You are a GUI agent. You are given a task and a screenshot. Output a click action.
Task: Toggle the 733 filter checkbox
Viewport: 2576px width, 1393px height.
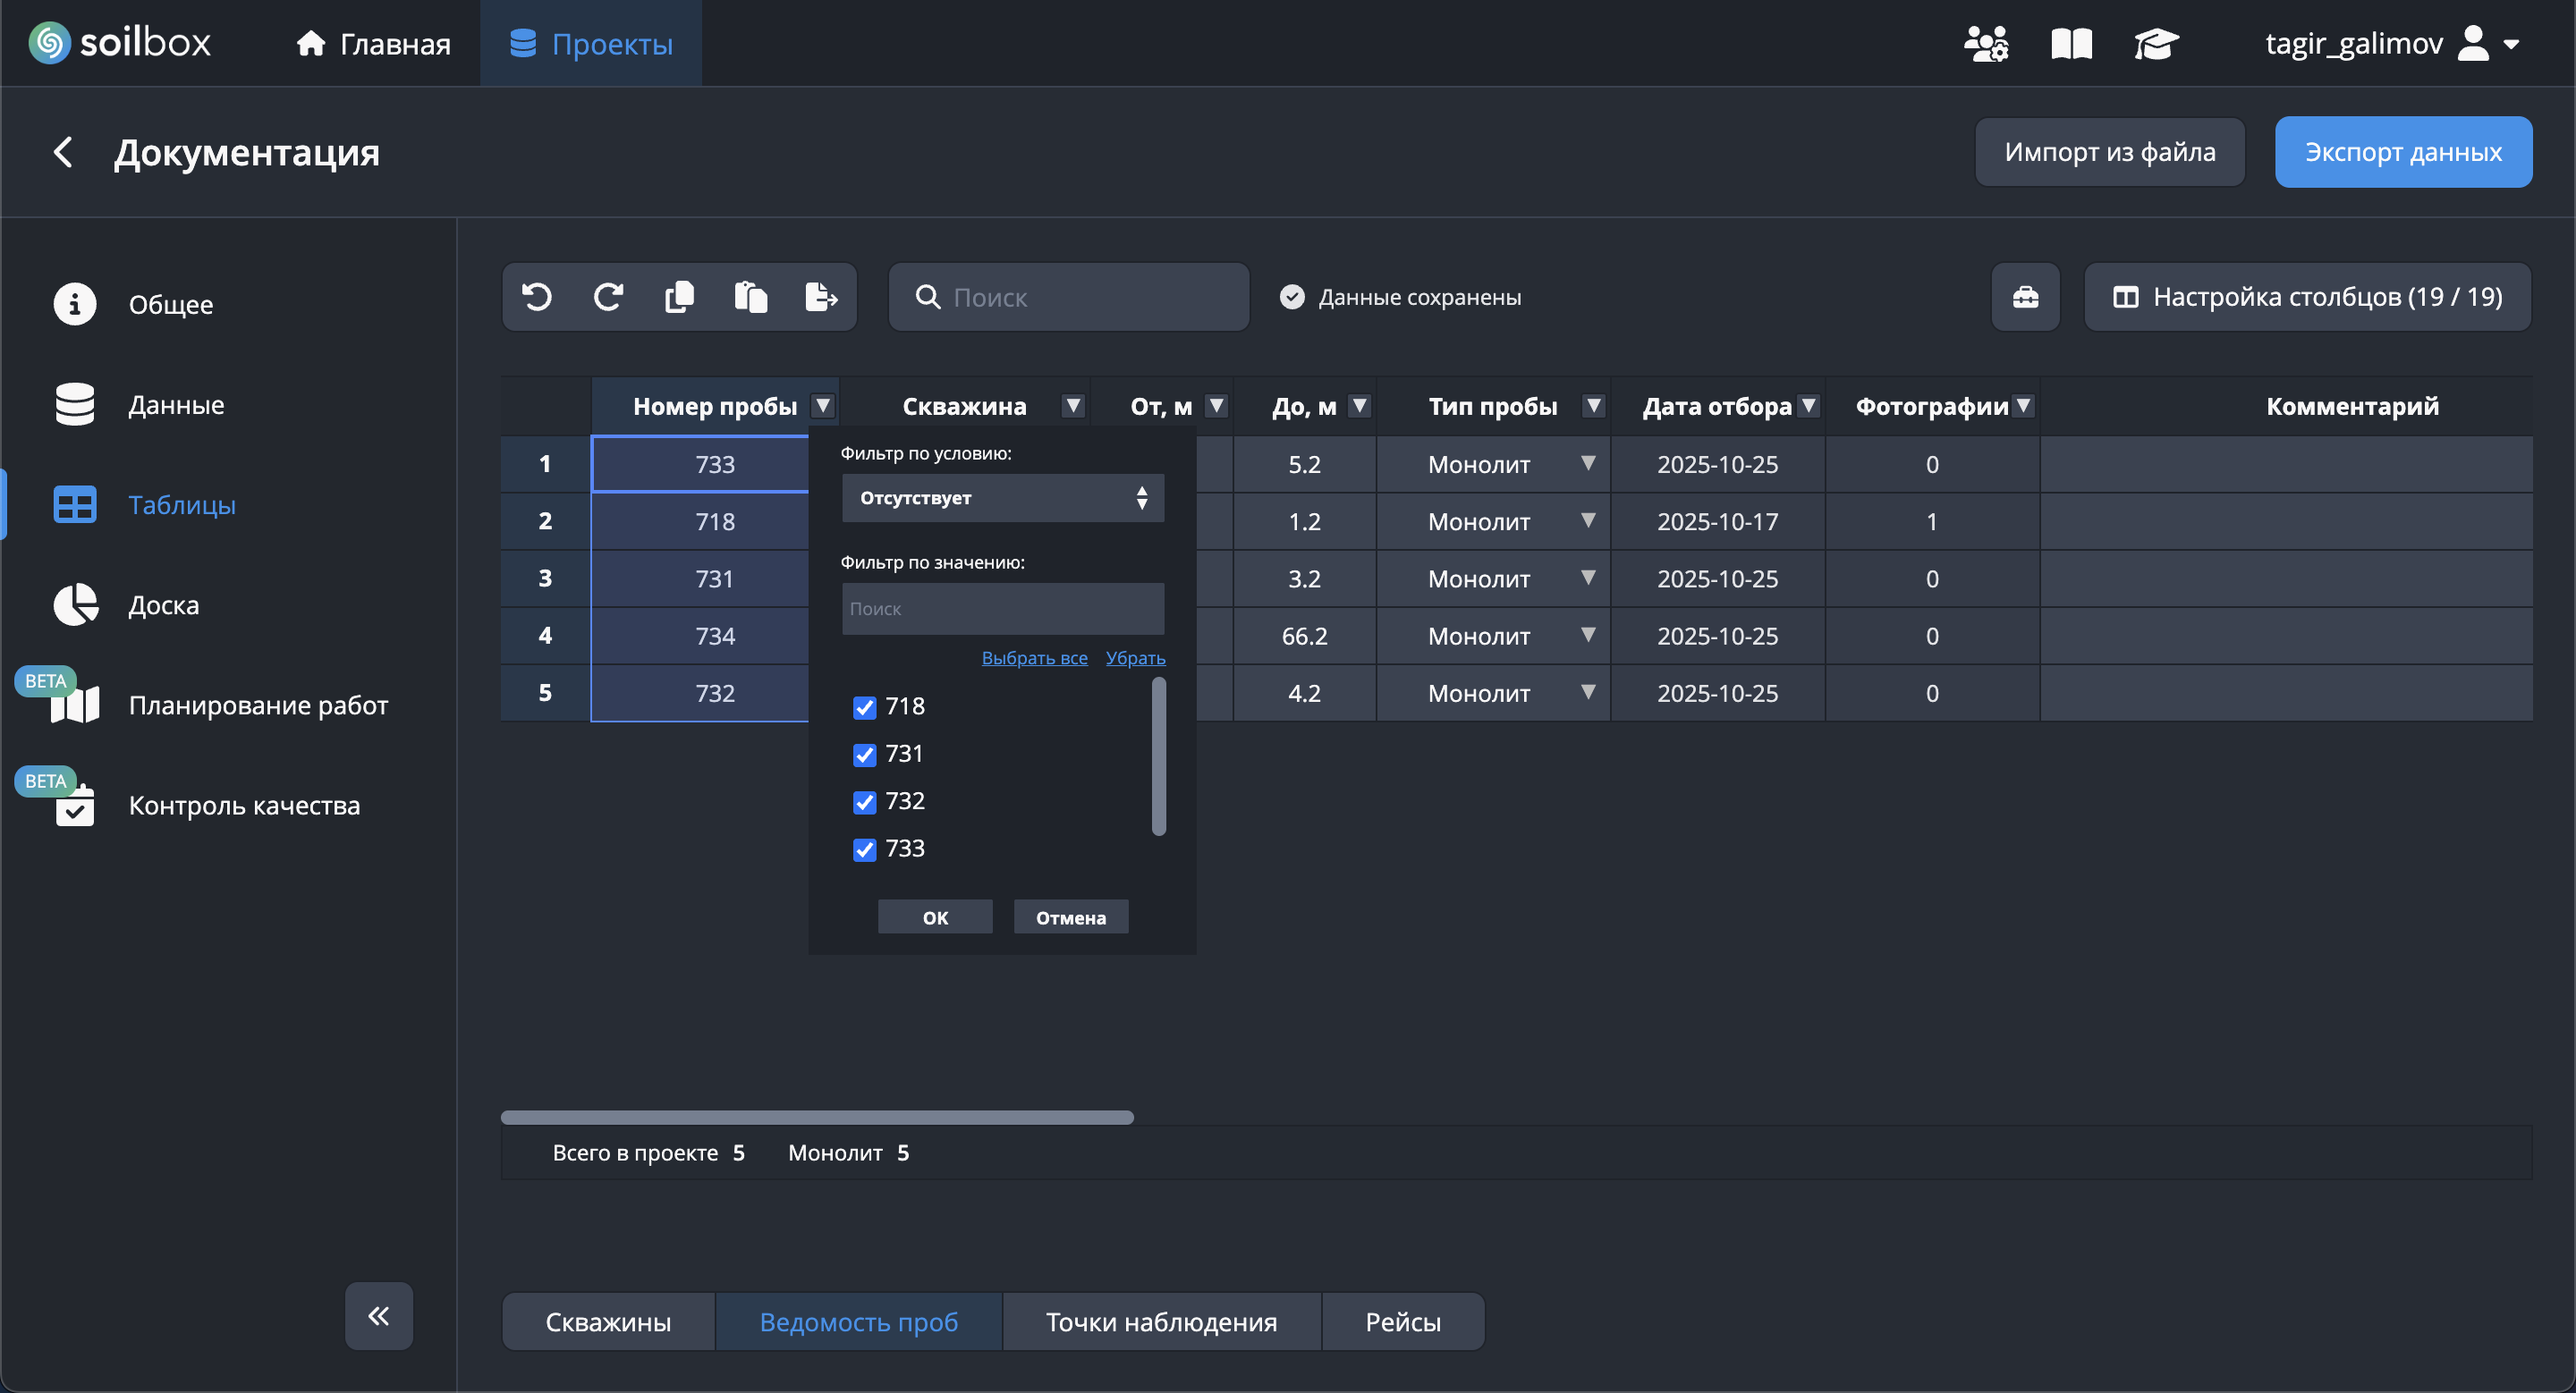(x=865, y=849)
